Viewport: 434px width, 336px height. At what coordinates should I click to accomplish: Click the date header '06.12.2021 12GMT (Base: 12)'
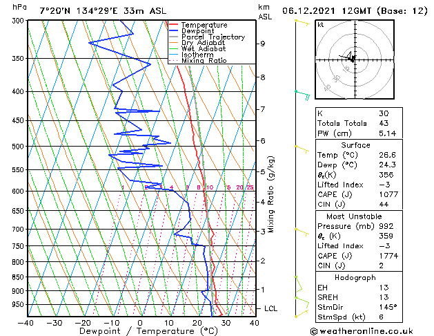click(355, 11)
